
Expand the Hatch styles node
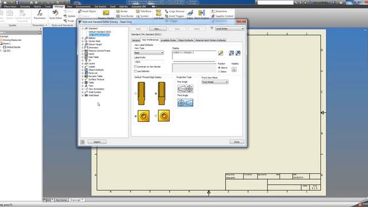(x=83, y=54)
